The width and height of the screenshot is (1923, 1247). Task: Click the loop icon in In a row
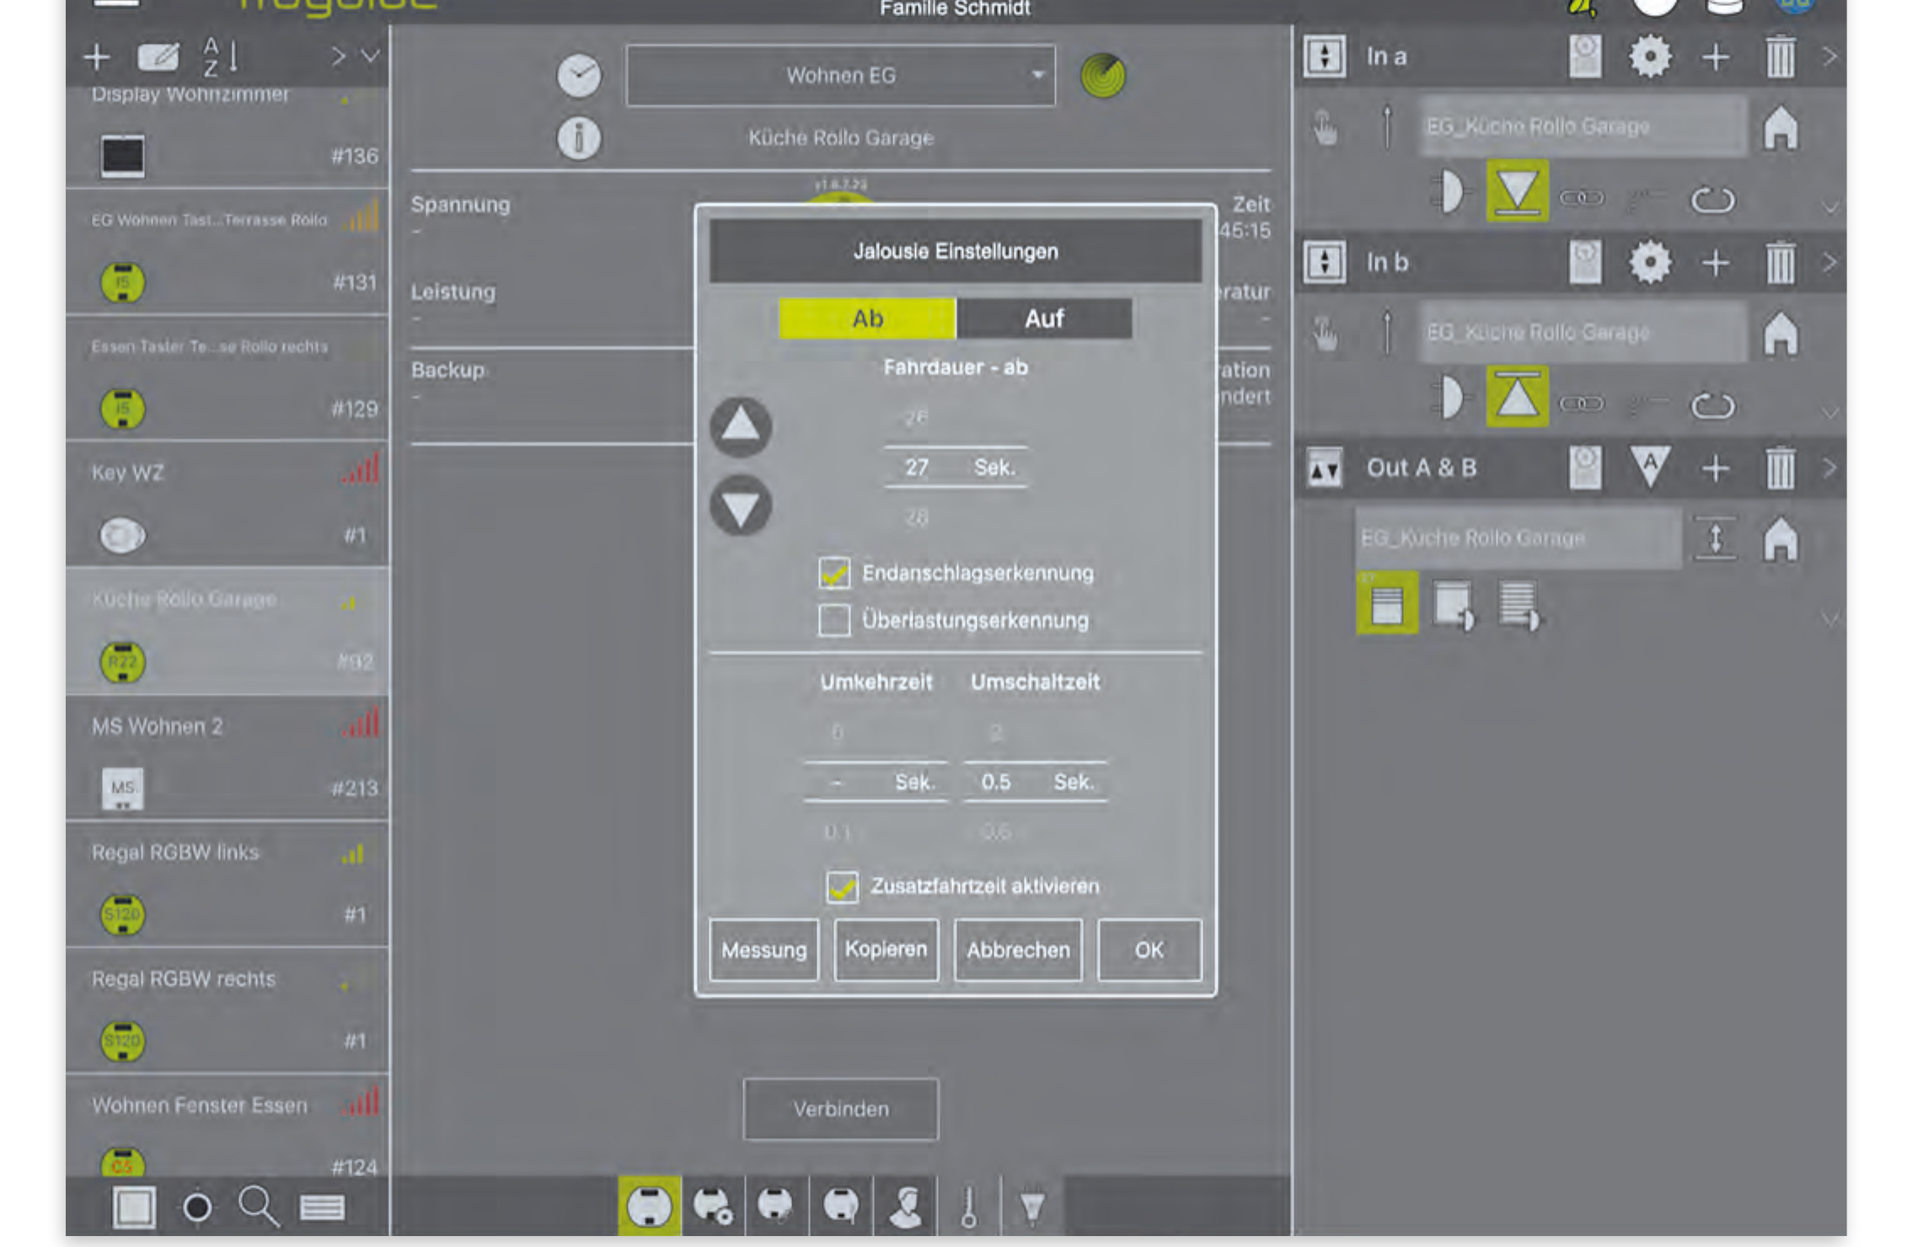point(1712,200)
